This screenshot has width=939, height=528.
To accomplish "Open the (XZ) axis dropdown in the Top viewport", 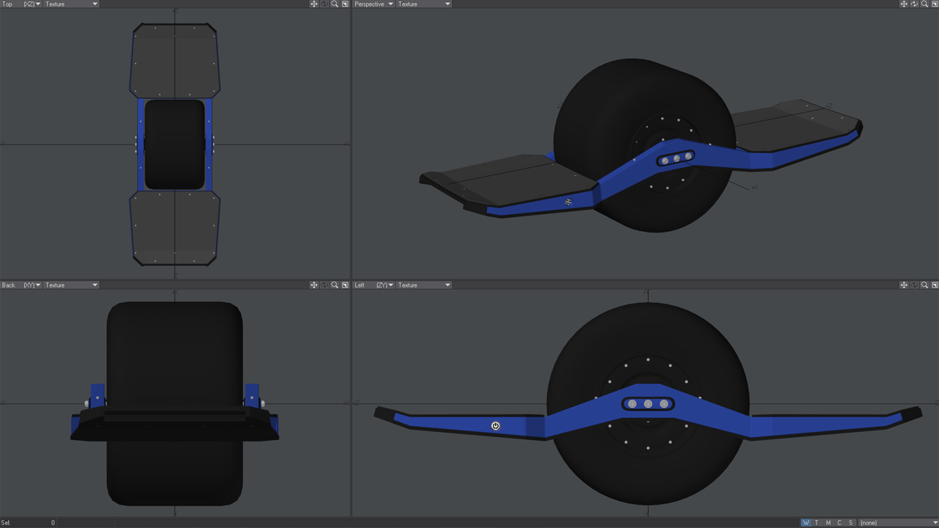I will pos(29,4).
